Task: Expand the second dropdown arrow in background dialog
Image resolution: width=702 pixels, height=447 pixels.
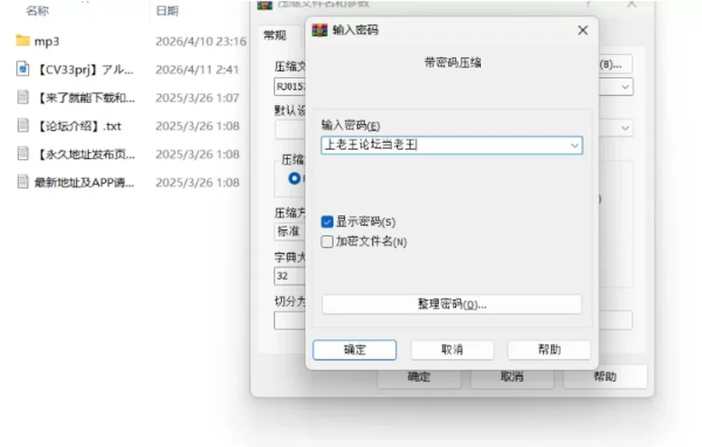Action: (625, 128)
